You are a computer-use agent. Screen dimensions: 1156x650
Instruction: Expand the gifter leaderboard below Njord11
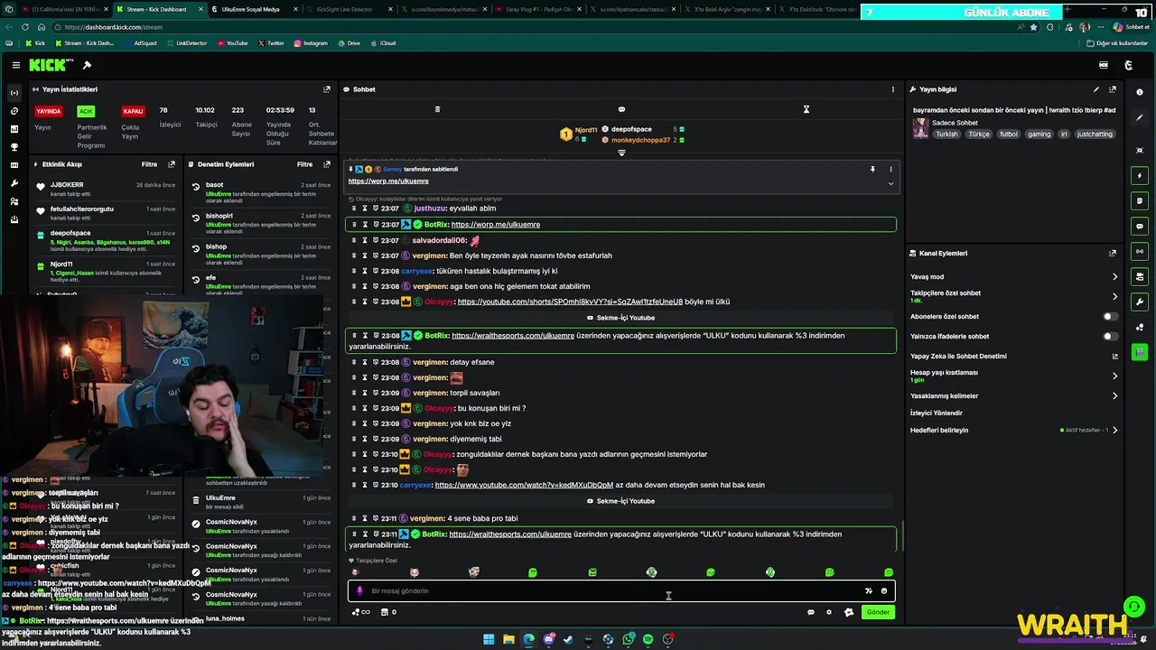point(621,153)
